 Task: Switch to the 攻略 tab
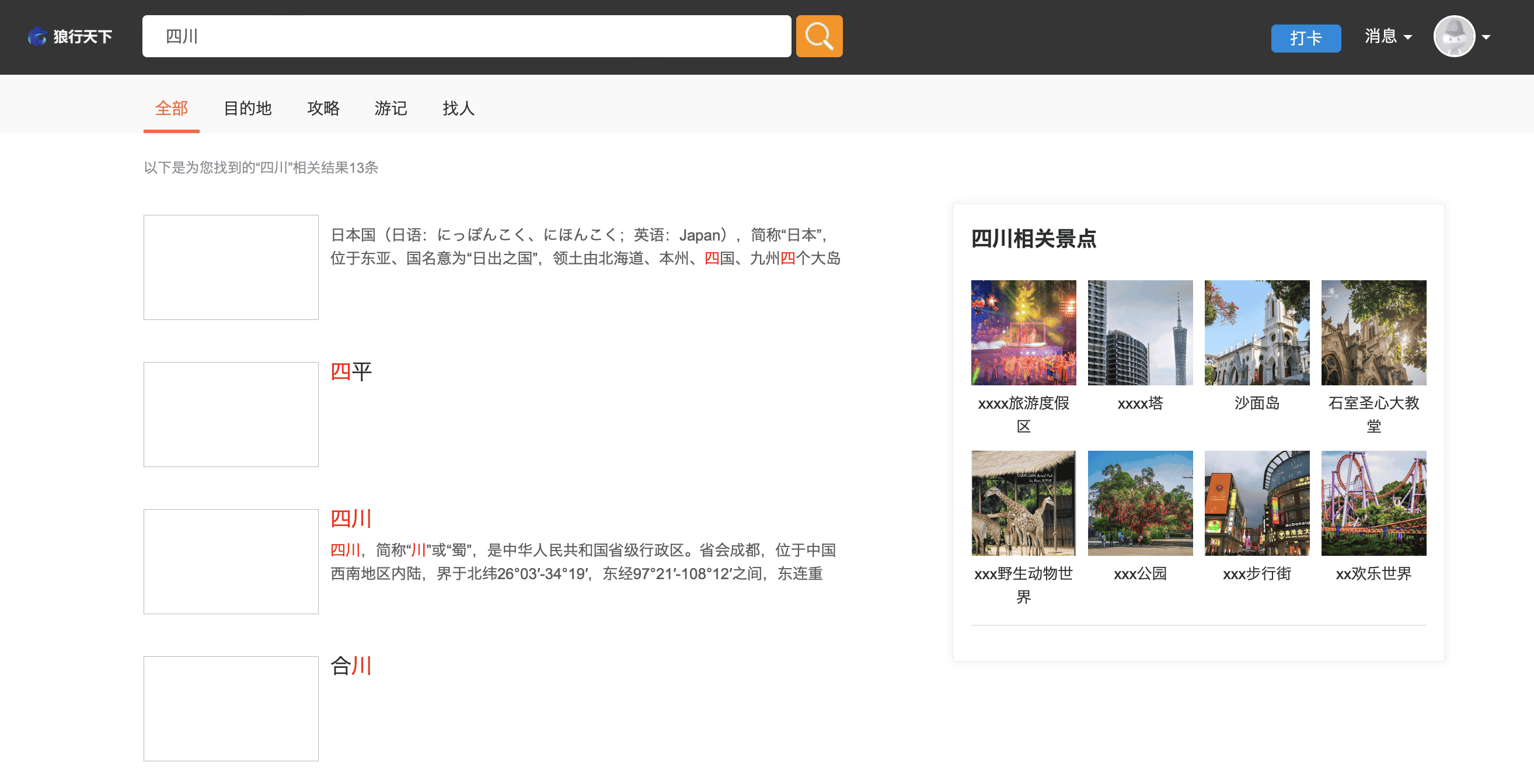coord(323,108)
